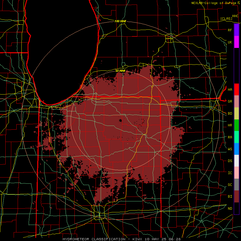Screen dimensions: 241x241
Task: Click the BI legend label
Action: coord(230,197)
